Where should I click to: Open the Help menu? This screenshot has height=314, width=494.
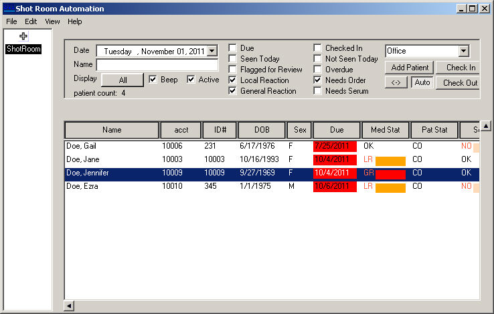75,21
